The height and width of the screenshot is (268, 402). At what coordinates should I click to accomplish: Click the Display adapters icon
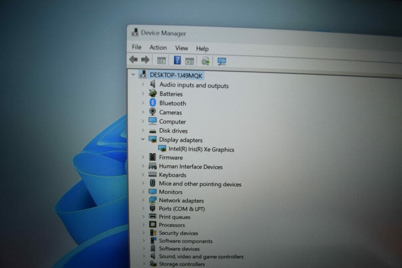coord(152,139)
